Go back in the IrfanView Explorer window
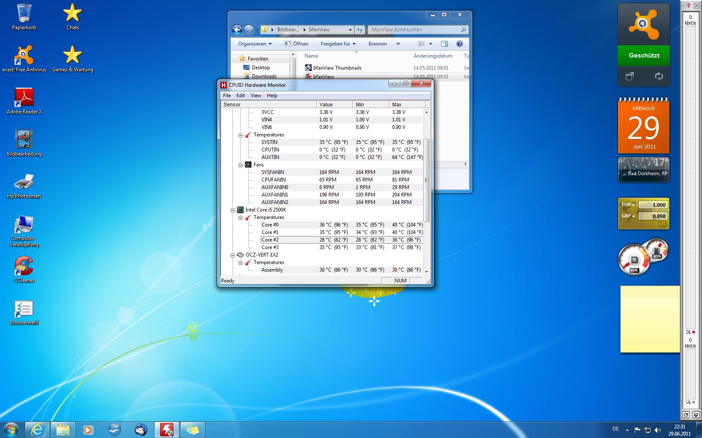This screenshot has width=702, height=438. pos(237,30)
